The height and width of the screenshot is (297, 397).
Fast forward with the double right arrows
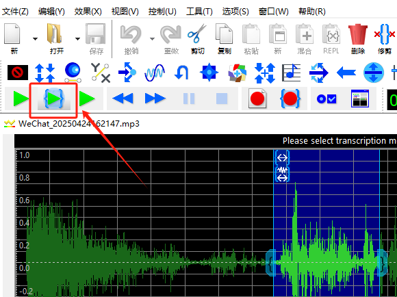click(x=155, y=99)
